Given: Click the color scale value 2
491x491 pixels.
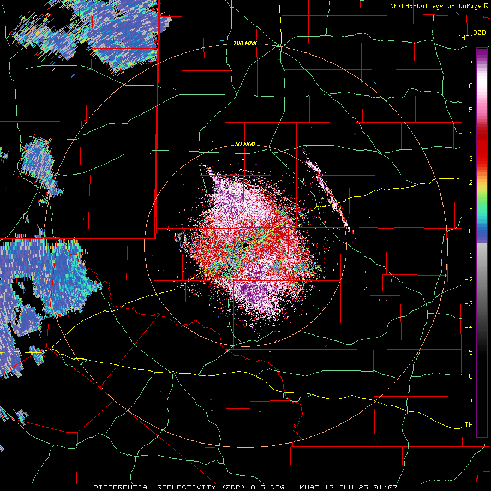Looking at the screenshot, I should (471, 183).
